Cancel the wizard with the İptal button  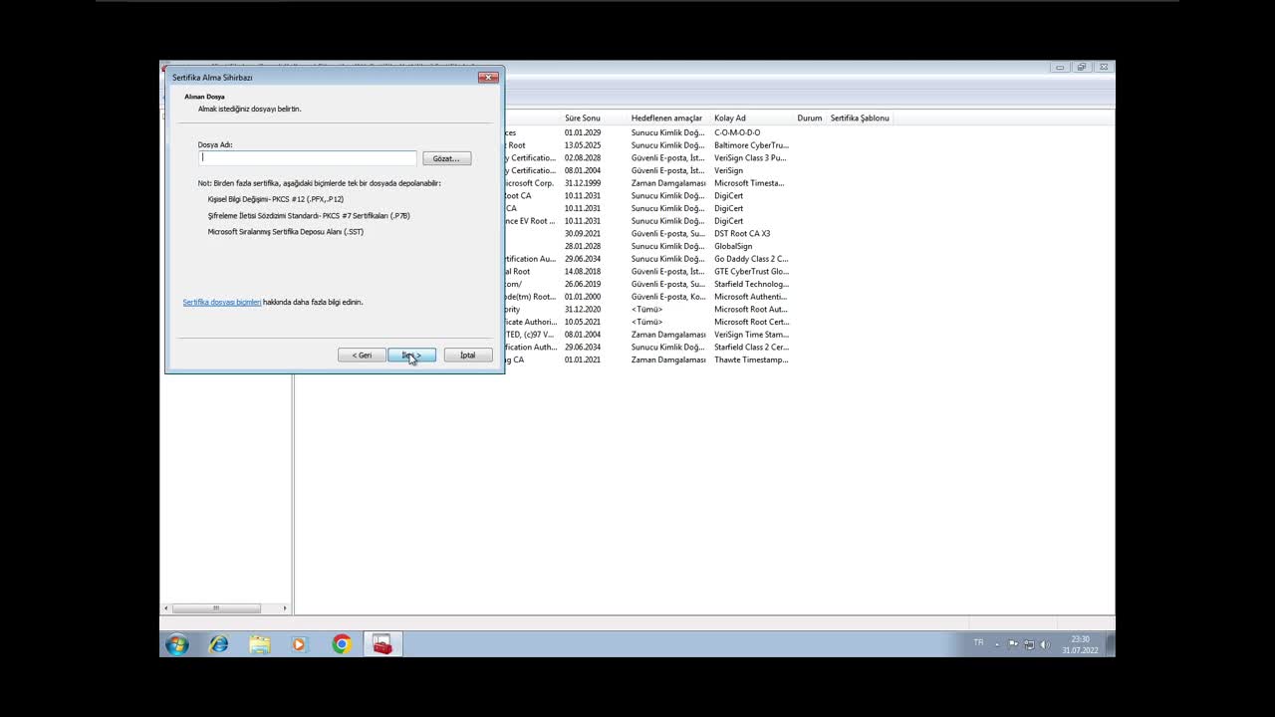(x=466, y=356)
